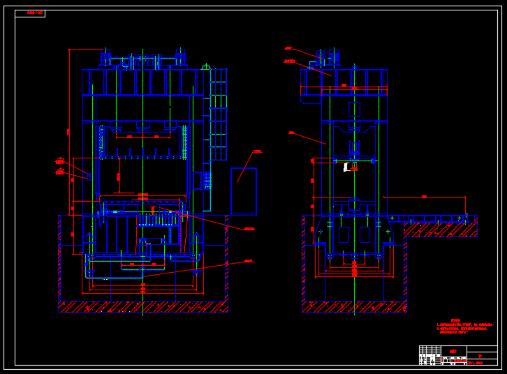Click the access ladder beside the front view
The height and width of the screenshot is (374, 507).
click(219, 114)
